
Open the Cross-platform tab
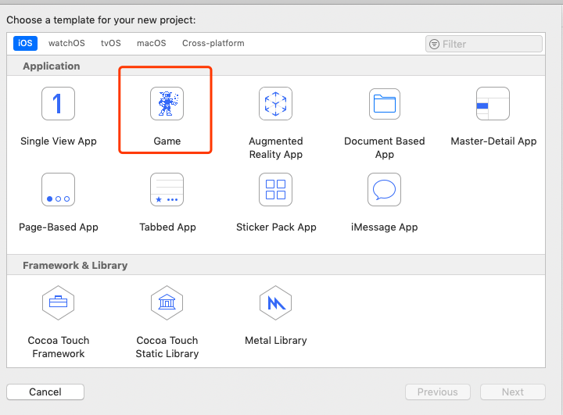coord(213,44)
